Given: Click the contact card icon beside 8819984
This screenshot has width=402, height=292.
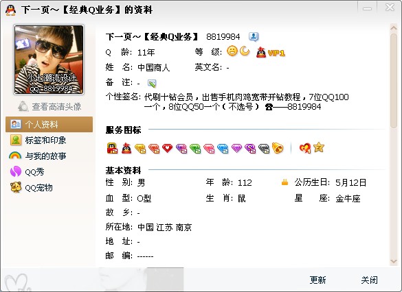Looking at the screenshot, I should pos(254,37).
